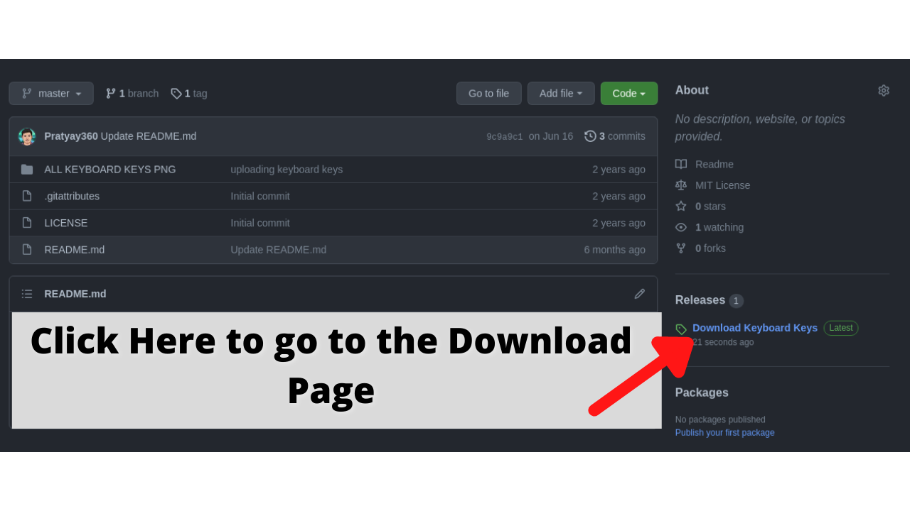Click the 2 years ago timestamp for LICENSE

click(x=619, y=223)
